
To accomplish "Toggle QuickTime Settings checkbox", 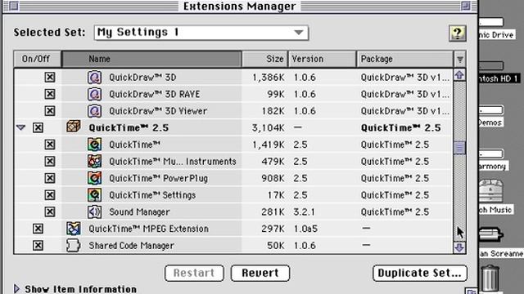I will coord(50,195).
